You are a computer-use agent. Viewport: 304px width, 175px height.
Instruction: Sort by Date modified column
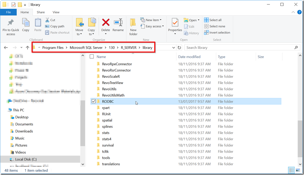coord(189,57)
